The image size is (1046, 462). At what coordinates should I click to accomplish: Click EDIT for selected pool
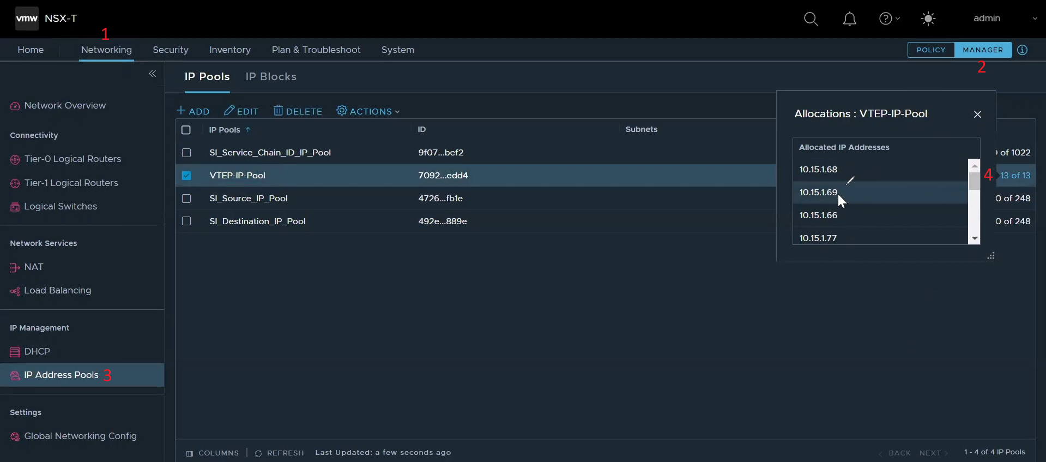(241, 111)
